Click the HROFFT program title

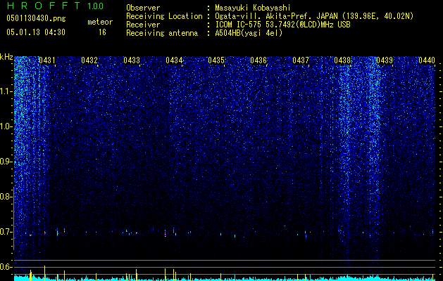coord(43,6)
